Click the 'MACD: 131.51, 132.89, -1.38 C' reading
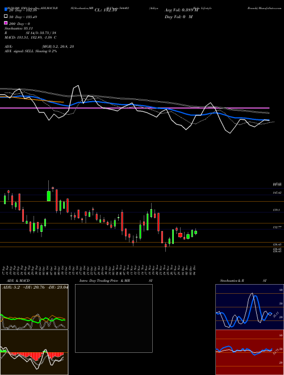The height and width of the screenshot is (375, 284). [30, 37]
